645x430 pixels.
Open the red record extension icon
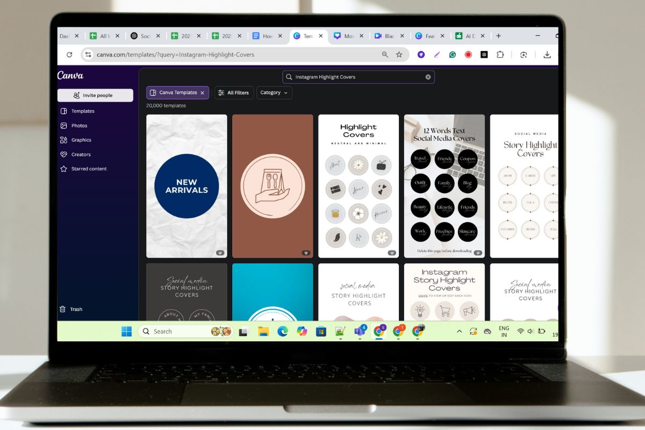468,54
